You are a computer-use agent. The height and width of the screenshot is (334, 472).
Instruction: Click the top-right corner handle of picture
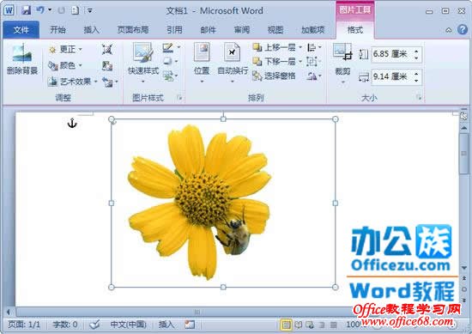pyautogui.click(x=336, y=119)
